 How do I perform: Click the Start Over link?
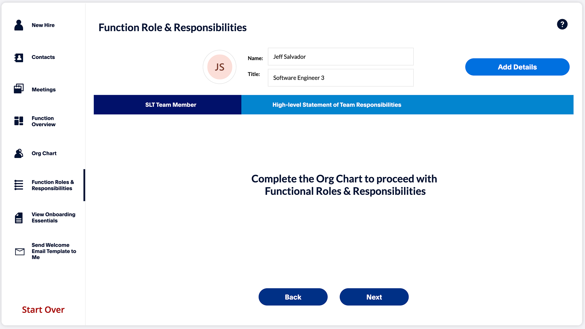coord(43,310)
